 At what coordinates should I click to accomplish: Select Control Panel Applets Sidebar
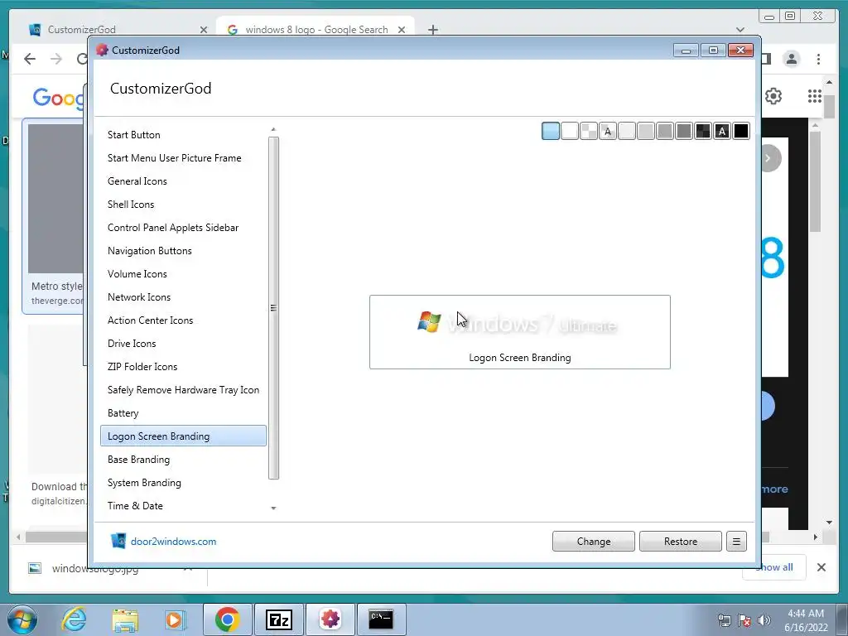pos(183,228)
